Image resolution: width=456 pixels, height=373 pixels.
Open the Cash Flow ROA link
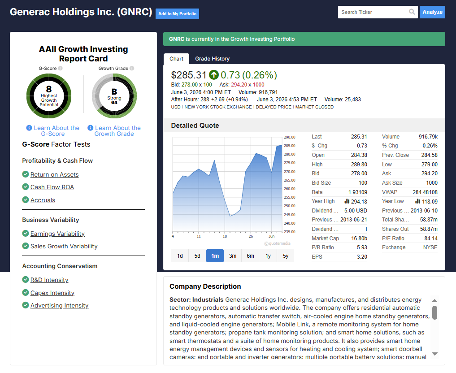pos(52,187)
